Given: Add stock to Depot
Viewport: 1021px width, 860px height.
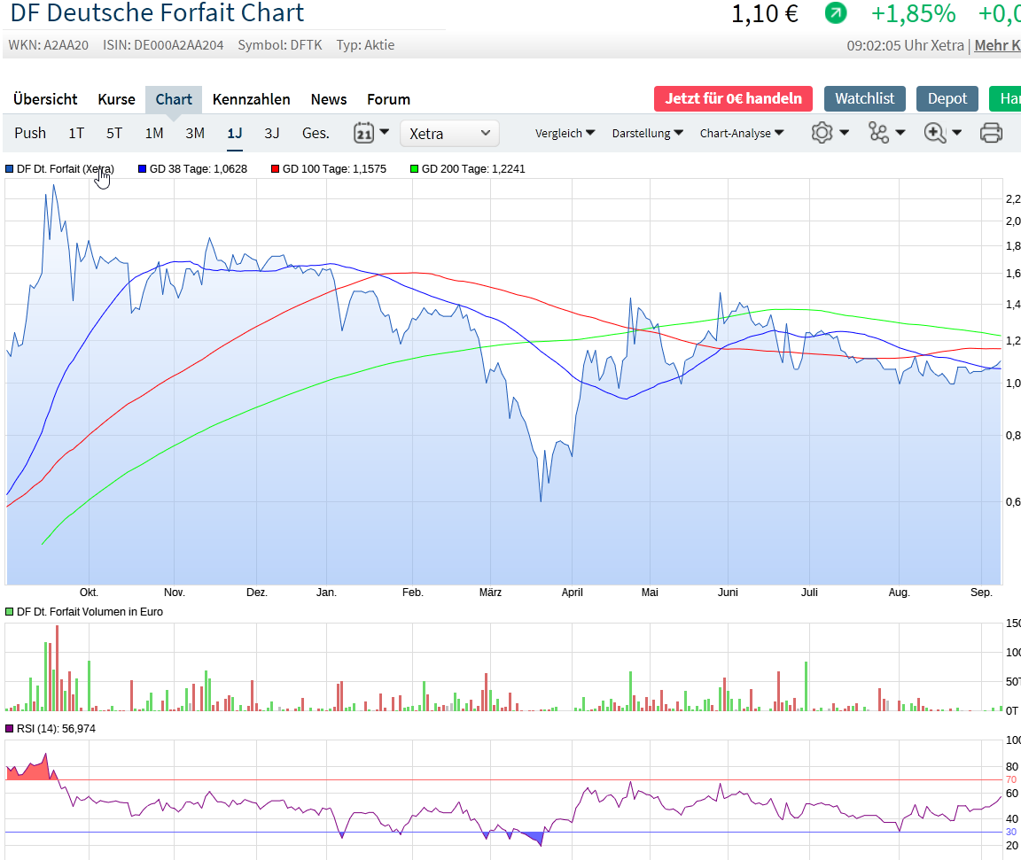Looking at the screenshot, I should pos(947,99).
